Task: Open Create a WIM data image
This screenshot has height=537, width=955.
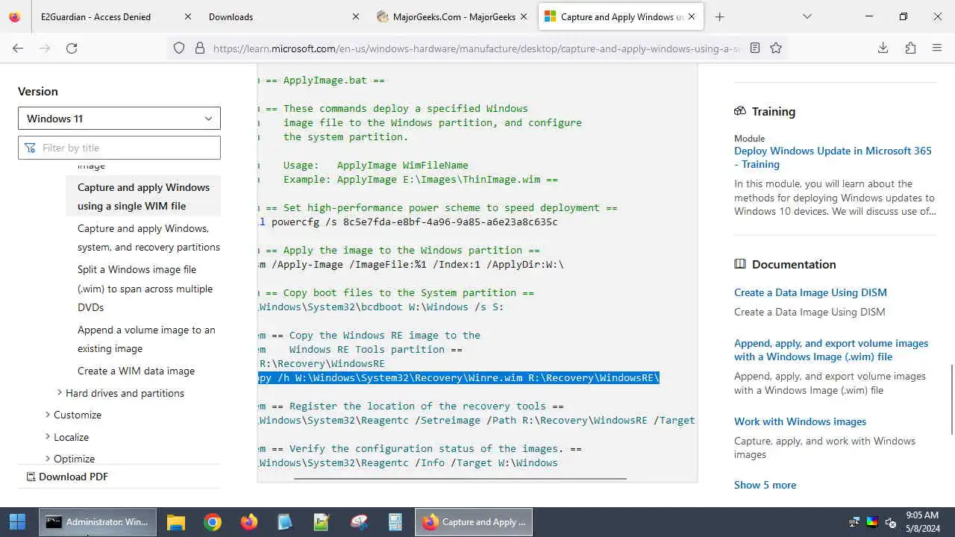Action: (x=136, y=371)
